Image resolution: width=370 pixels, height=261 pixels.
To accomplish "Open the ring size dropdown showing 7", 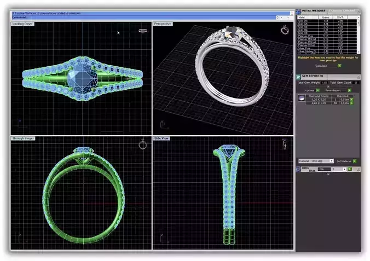I will click(x=344, y=169).
